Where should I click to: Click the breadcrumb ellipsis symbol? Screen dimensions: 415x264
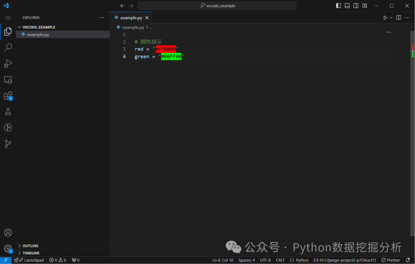click(x=151, y=27)
